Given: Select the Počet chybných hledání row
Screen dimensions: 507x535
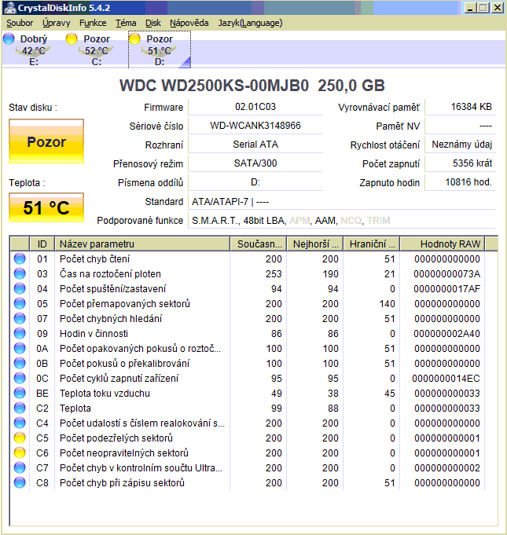Looking at the screenshot, I should [x=248, y=318].
